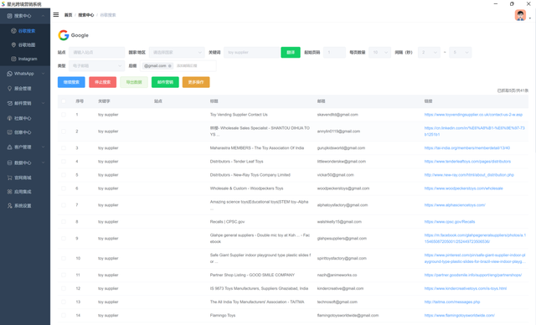Toggle the hamburger sidebar collapse icon
536x325 pixels.
point(56,15)
